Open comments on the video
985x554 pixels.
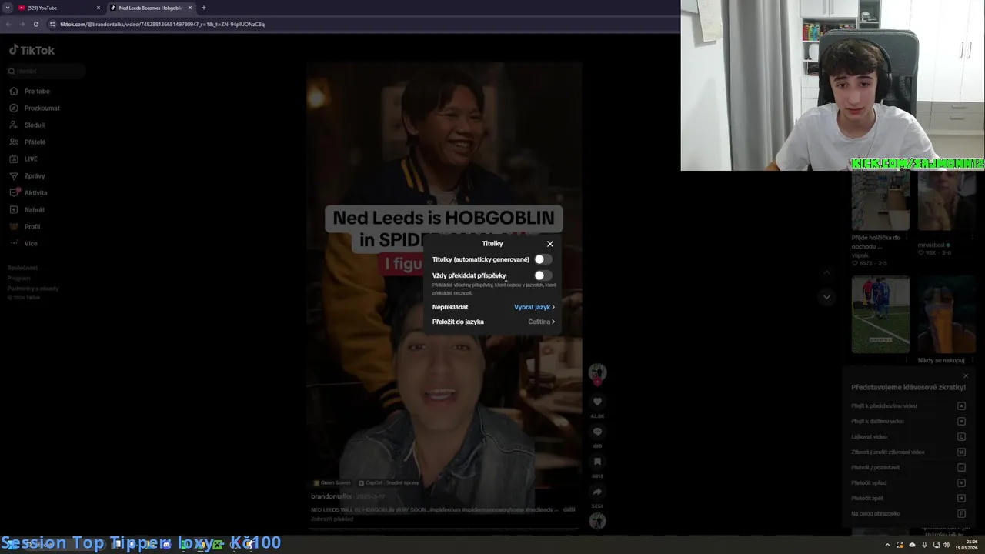(597, 432)
